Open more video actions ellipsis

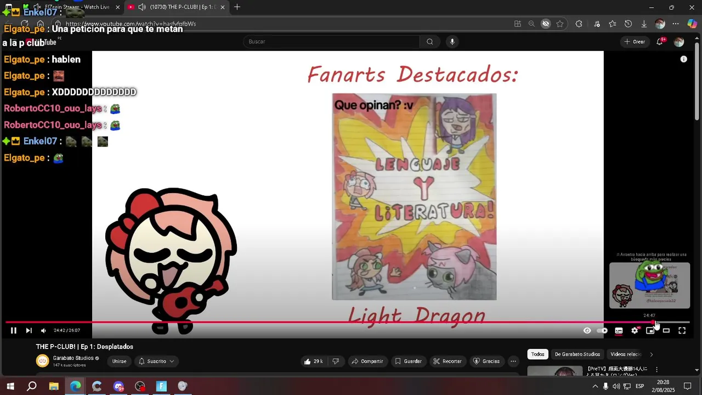513,361
